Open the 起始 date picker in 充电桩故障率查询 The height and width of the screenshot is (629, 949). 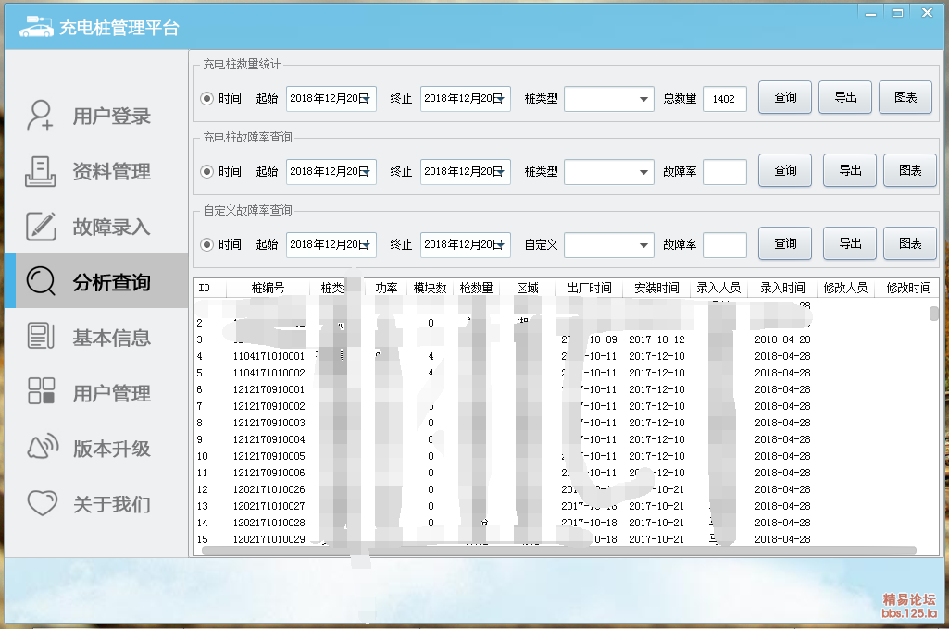click(331, 172)
